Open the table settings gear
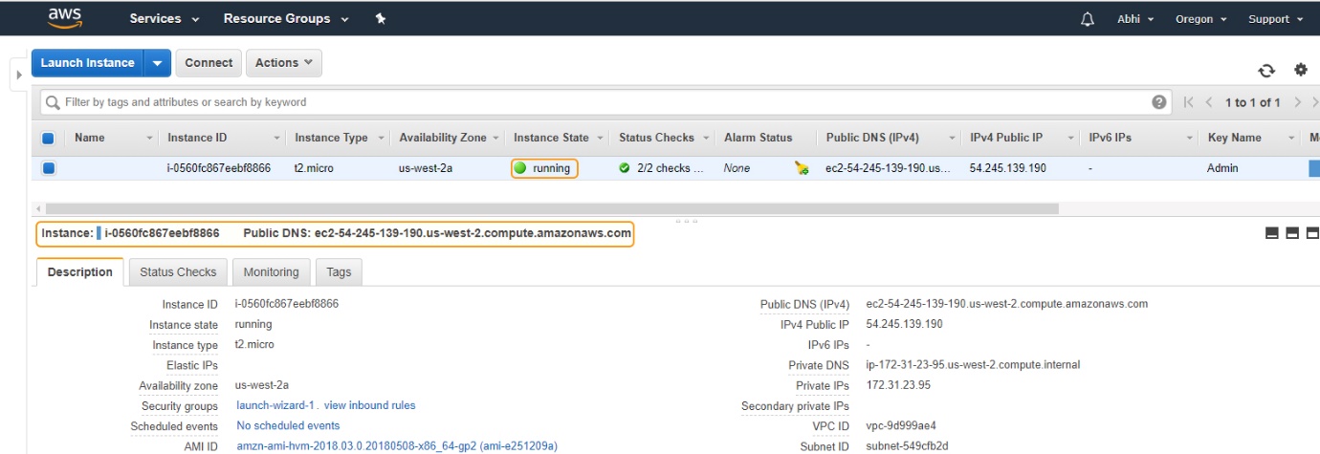 (x=1301, y=70)
